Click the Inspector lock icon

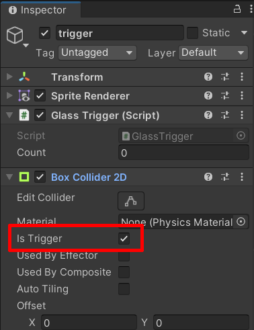237,9
